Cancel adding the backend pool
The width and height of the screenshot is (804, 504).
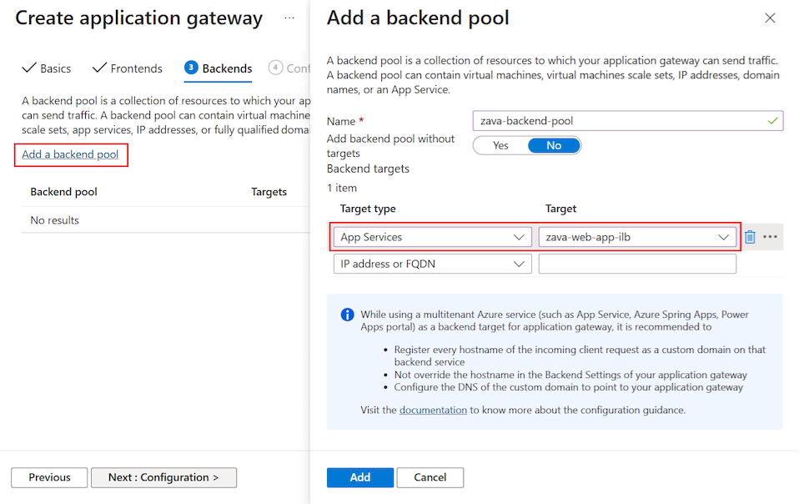(x=430, y=477)
